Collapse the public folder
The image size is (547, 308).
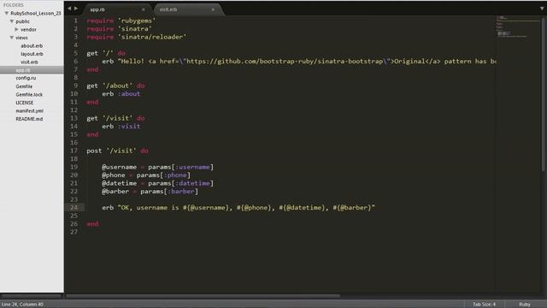click(11, 21)
